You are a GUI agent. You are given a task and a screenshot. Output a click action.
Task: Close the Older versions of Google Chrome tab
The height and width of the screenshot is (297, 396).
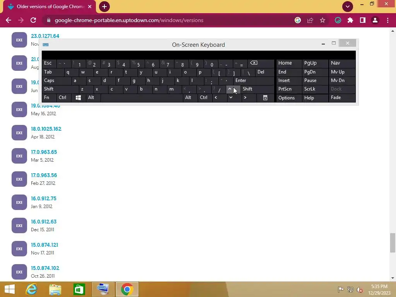tap(90, 7)
